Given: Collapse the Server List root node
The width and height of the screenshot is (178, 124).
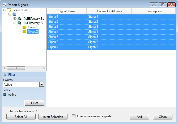Looking at the screenshot, I should [x=5, y=10].
